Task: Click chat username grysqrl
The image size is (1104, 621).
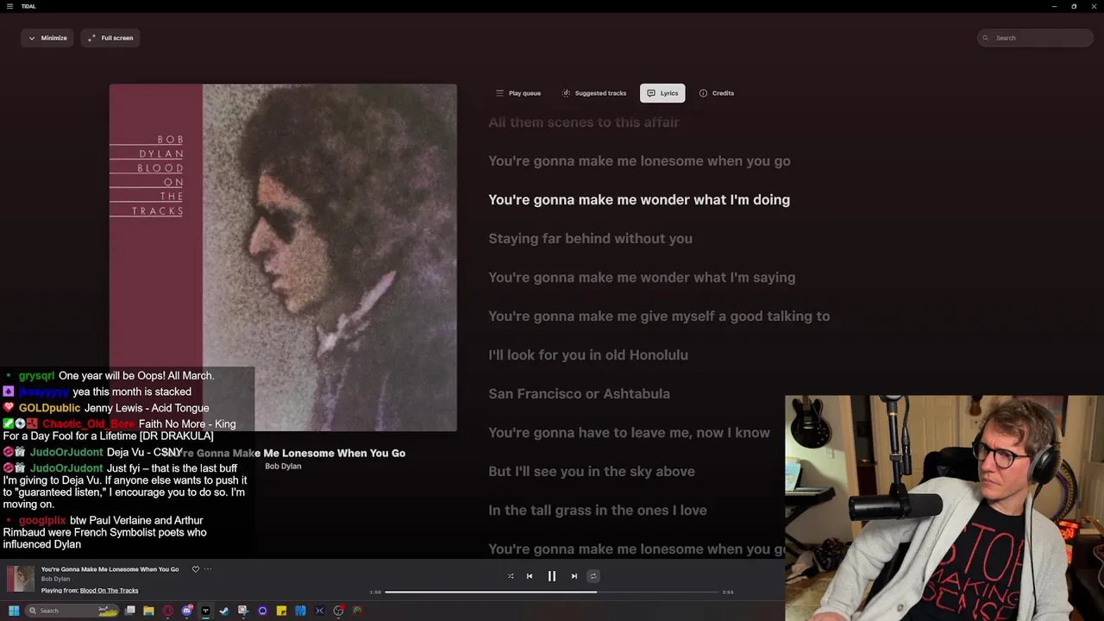Action: (x=36, y=375)
